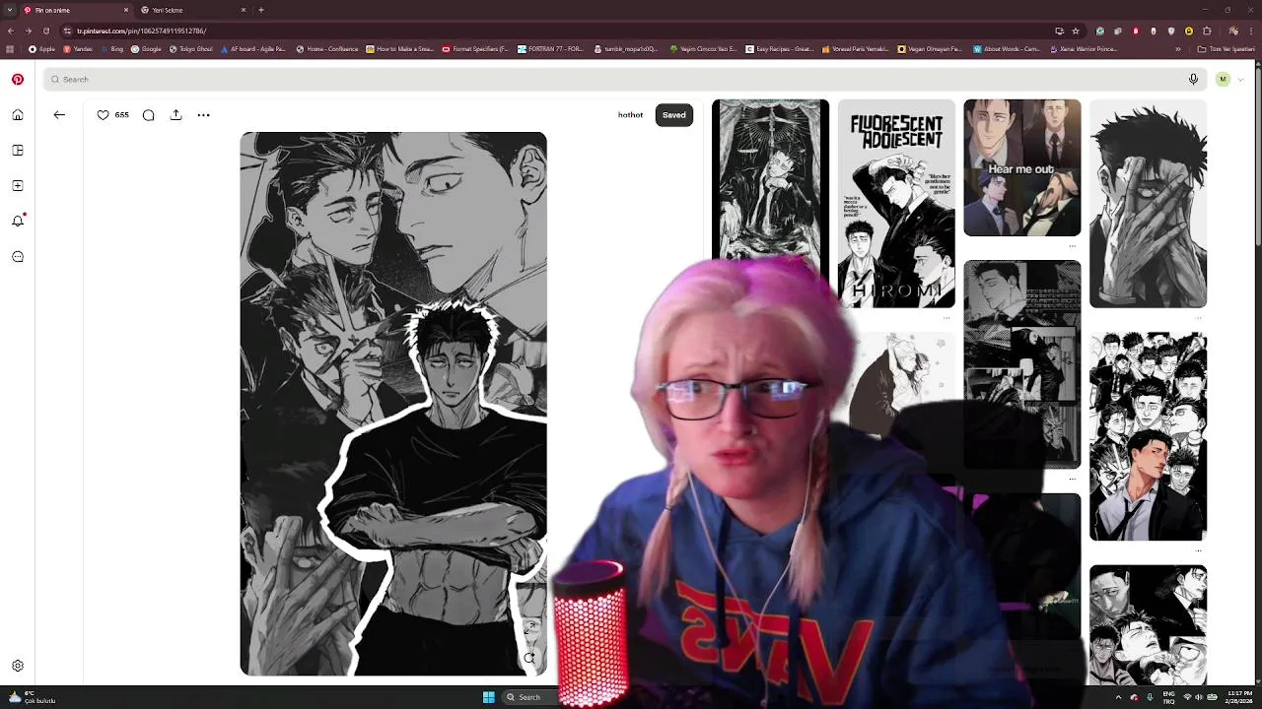The width and height of the screenshot is (1262, 709).
Task: Click the Pinterest search field
Action: 625,79
